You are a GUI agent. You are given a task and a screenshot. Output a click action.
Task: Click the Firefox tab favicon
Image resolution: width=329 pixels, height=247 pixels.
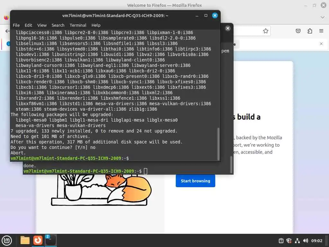coord(6,17)
